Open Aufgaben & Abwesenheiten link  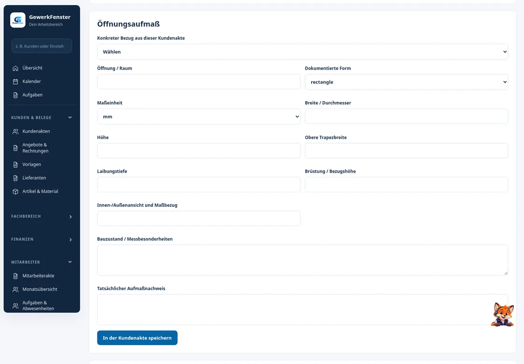click(x=42, y=306)
